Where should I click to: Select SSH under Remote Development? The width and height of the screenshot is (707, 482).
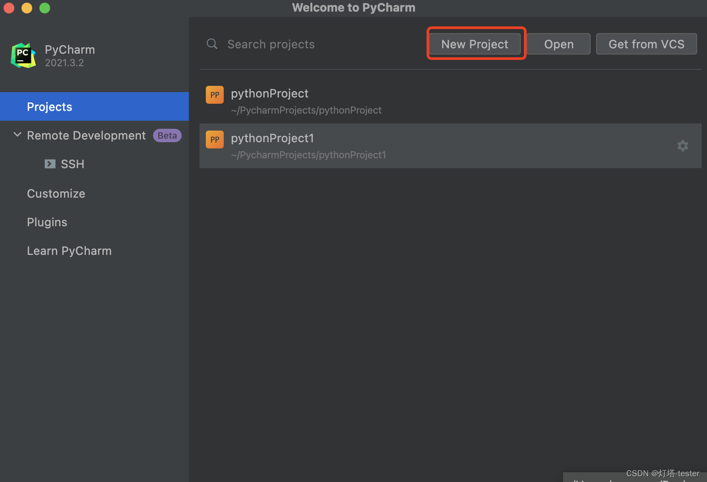click(x=72, y=164)
